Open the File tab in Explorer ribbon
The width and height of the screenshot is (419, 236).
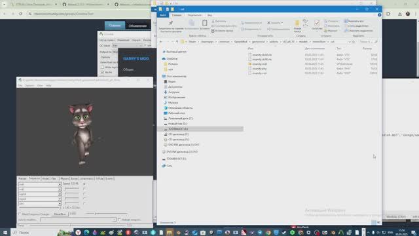tap(163, 15)
